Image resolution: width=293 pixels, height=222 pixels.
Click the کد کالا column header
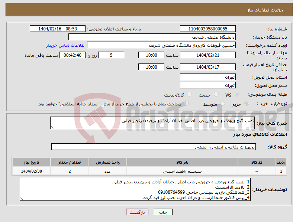[257, 162]
